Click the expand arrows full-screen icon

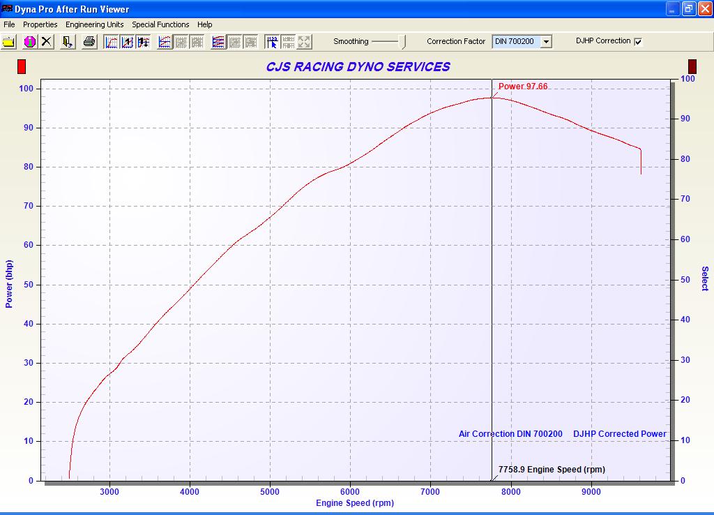tap(305, 42)
